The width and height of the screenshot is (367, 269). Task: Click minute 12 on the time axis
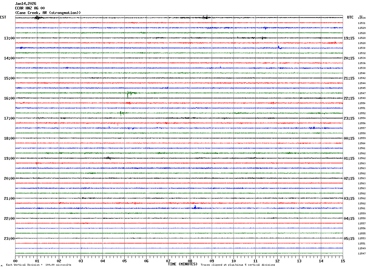(x=277, y=261)
